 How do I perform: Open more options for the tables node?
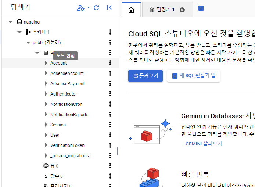coord(110,53)
